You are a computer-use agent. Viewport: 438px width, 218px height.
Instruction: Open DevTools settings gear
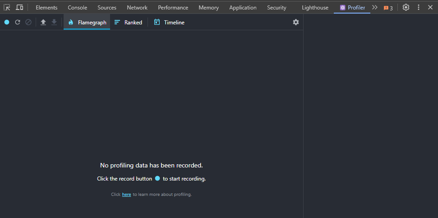pyautogui.click(x=406, y=8)
